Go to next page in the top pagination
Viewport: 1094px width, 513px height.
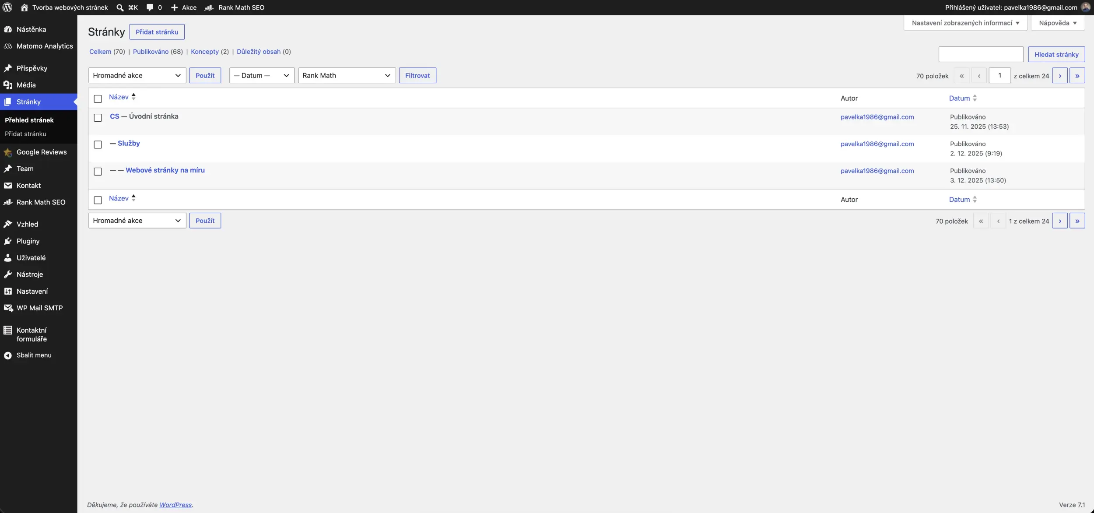coord(1059,76)
